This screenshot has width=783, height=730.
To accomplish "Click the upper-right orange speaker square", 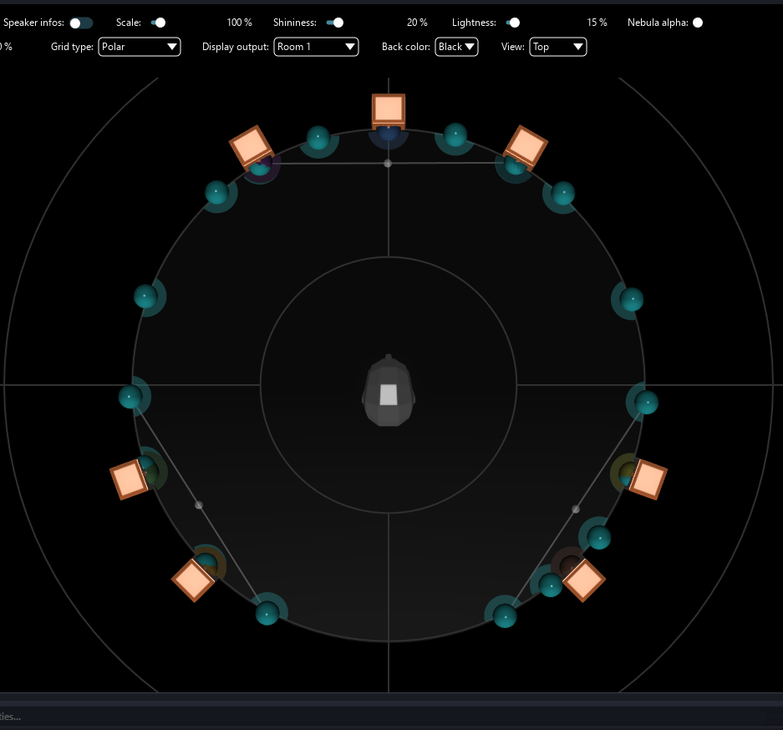I will pyautogui.click(x=526, y=145).
